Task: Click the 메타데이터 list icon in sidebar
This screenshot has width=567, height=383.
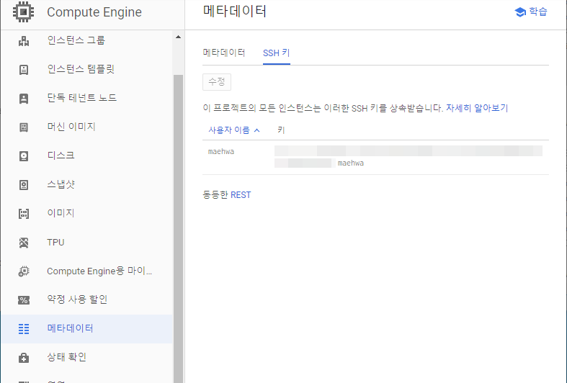Action: tap(24, 329)
